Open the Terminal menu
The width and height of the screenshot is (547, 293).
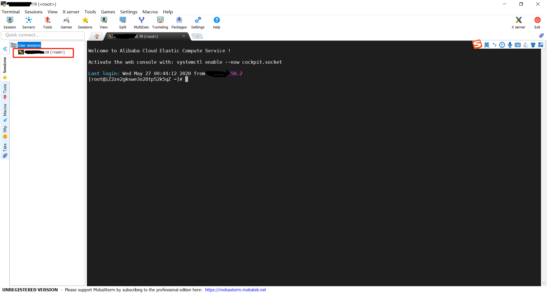pos(11,12)
